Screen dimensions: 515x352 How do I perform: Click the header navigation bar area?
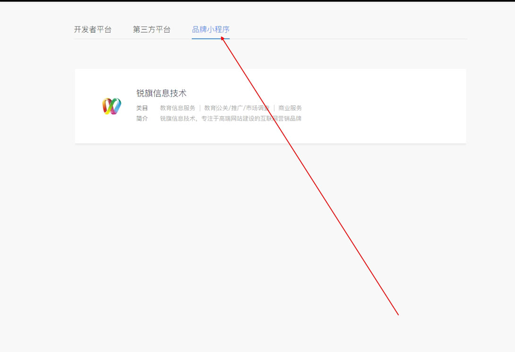point(270,29)
